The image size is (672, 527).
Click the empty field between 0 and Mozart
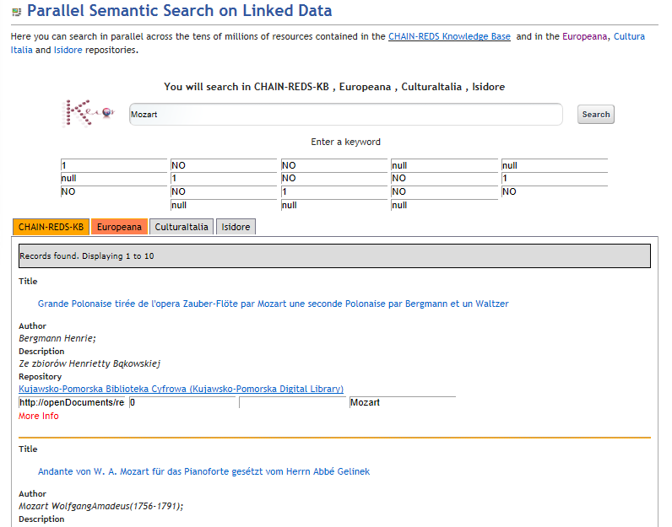(x=292, y=402)
